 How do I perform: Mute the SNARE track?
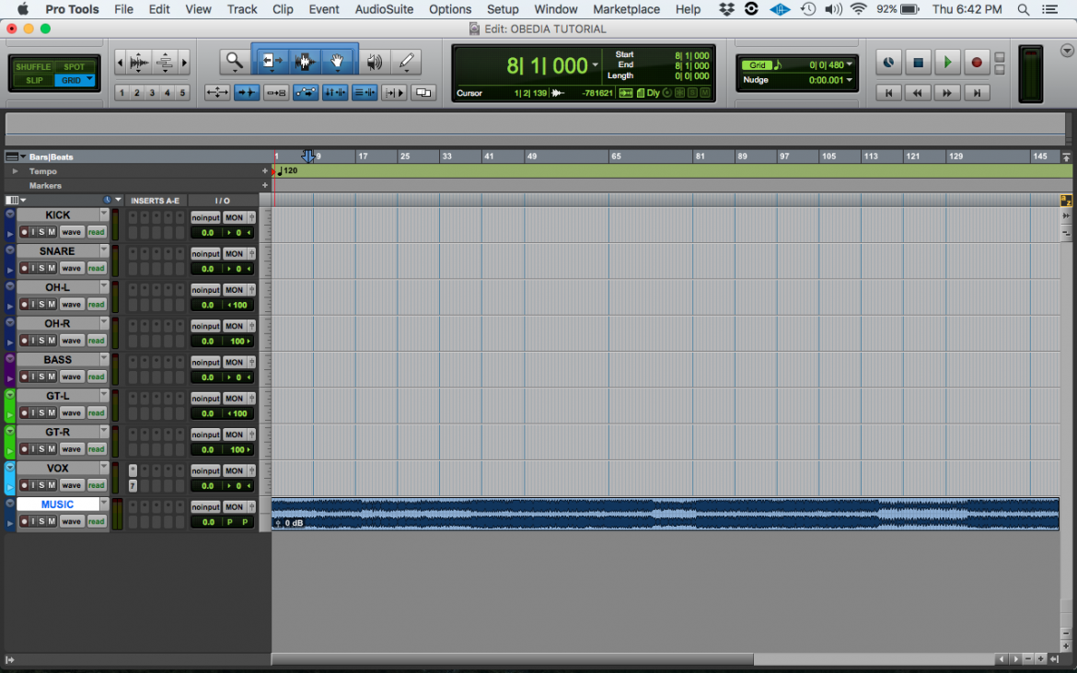(x=51, y=268)
